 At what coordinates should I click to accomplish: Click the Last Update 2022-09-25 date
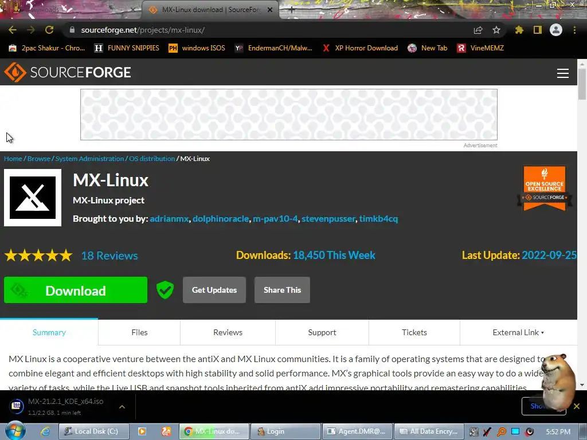tap(549, 255)
